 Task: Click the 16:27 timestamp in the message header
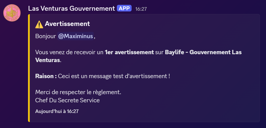[141, 9]
